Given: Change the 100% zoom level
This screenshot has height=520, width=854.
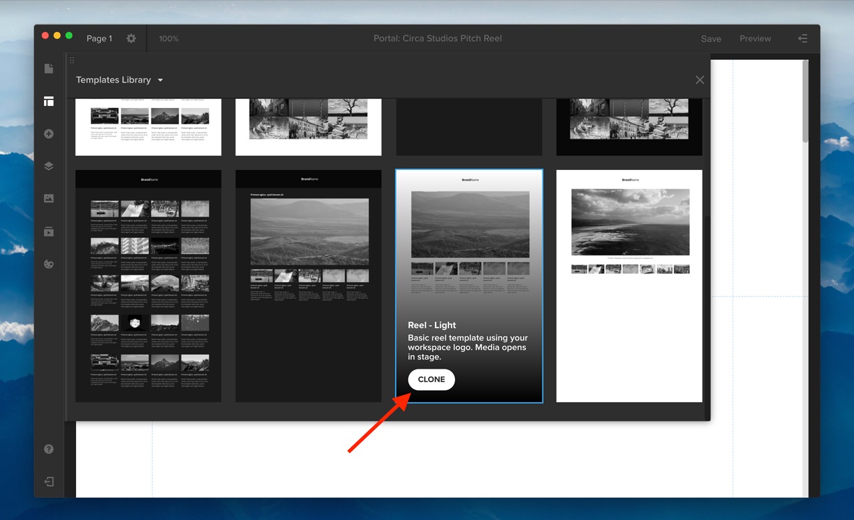Looking at the screenshot, I should (x=169, y=39).
